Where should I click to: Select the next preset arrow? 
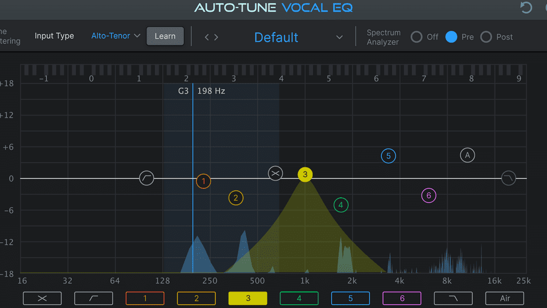pyautogui.click(x=216, y=37)
